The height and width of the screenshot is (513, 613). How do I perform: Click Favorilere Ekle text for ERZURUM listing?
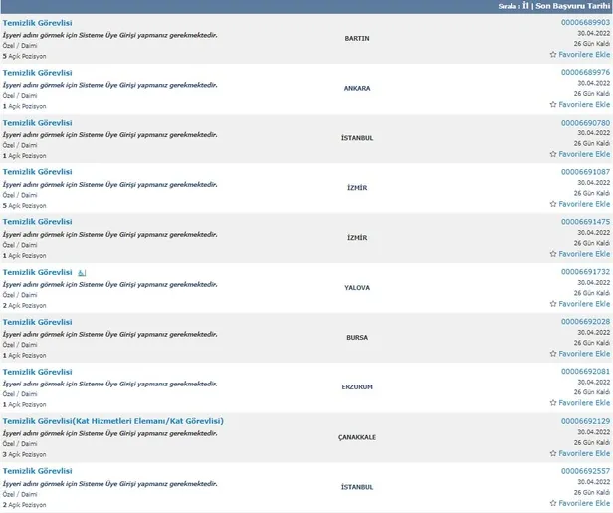point(584,402)
